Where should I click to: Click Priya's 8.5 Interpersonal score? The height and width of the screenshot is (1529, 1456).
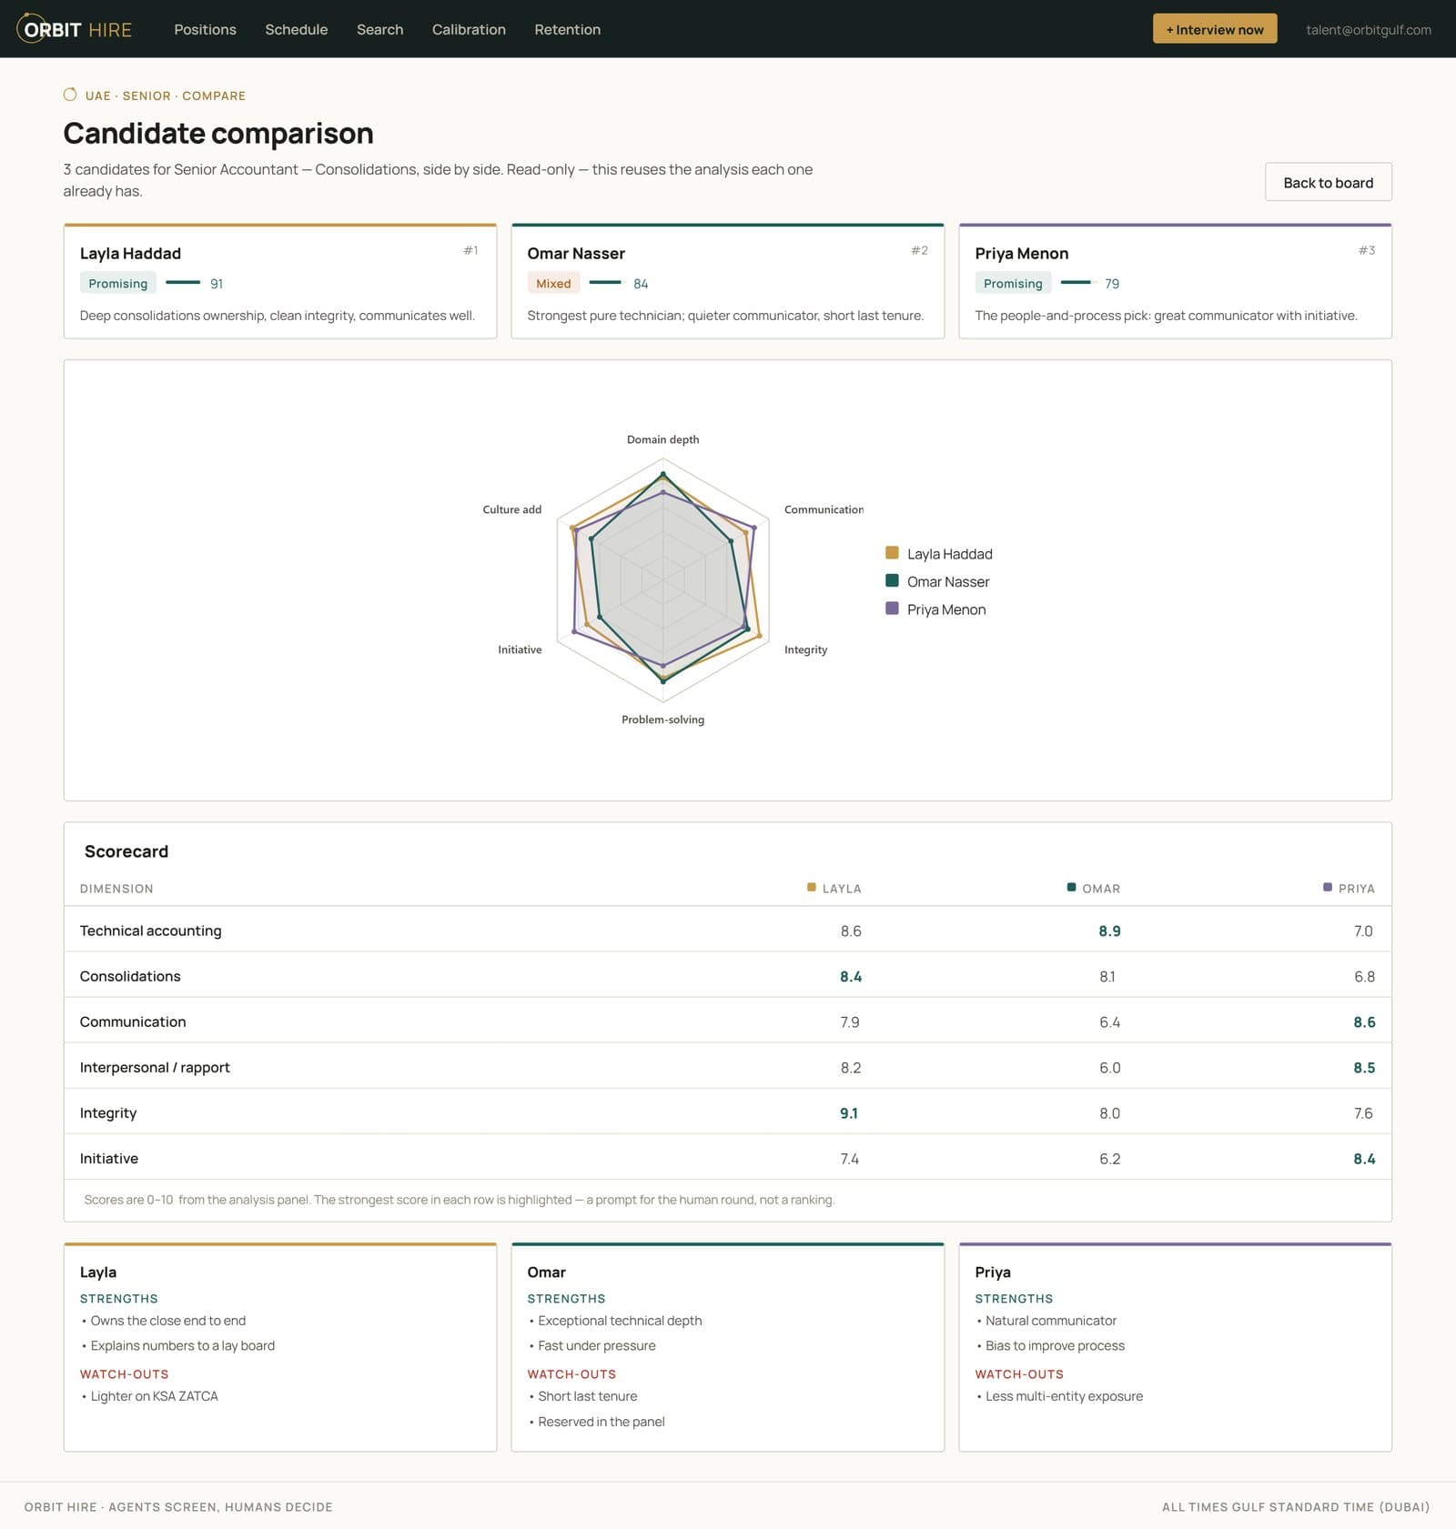1364,1067
